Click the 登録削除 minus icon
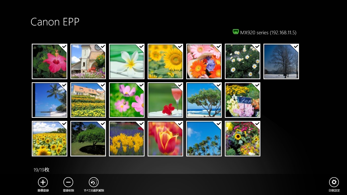The height and width of the screenshot is (195, 347). coord(68,182)
